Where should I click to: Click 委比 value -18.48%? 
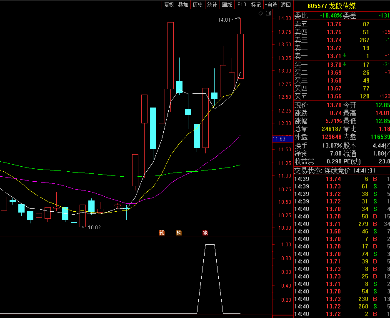tap(331, 15)
